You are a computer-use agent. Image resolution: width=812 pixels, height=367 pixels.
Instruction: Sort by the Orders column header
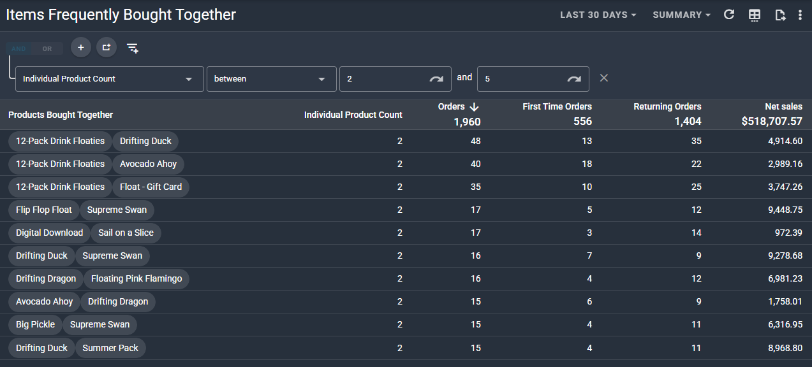[x=452, y=107]
